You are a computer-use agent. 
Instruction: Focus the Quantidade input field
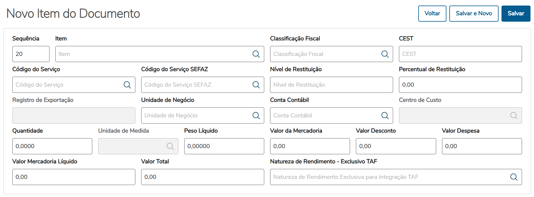point(52,146)
